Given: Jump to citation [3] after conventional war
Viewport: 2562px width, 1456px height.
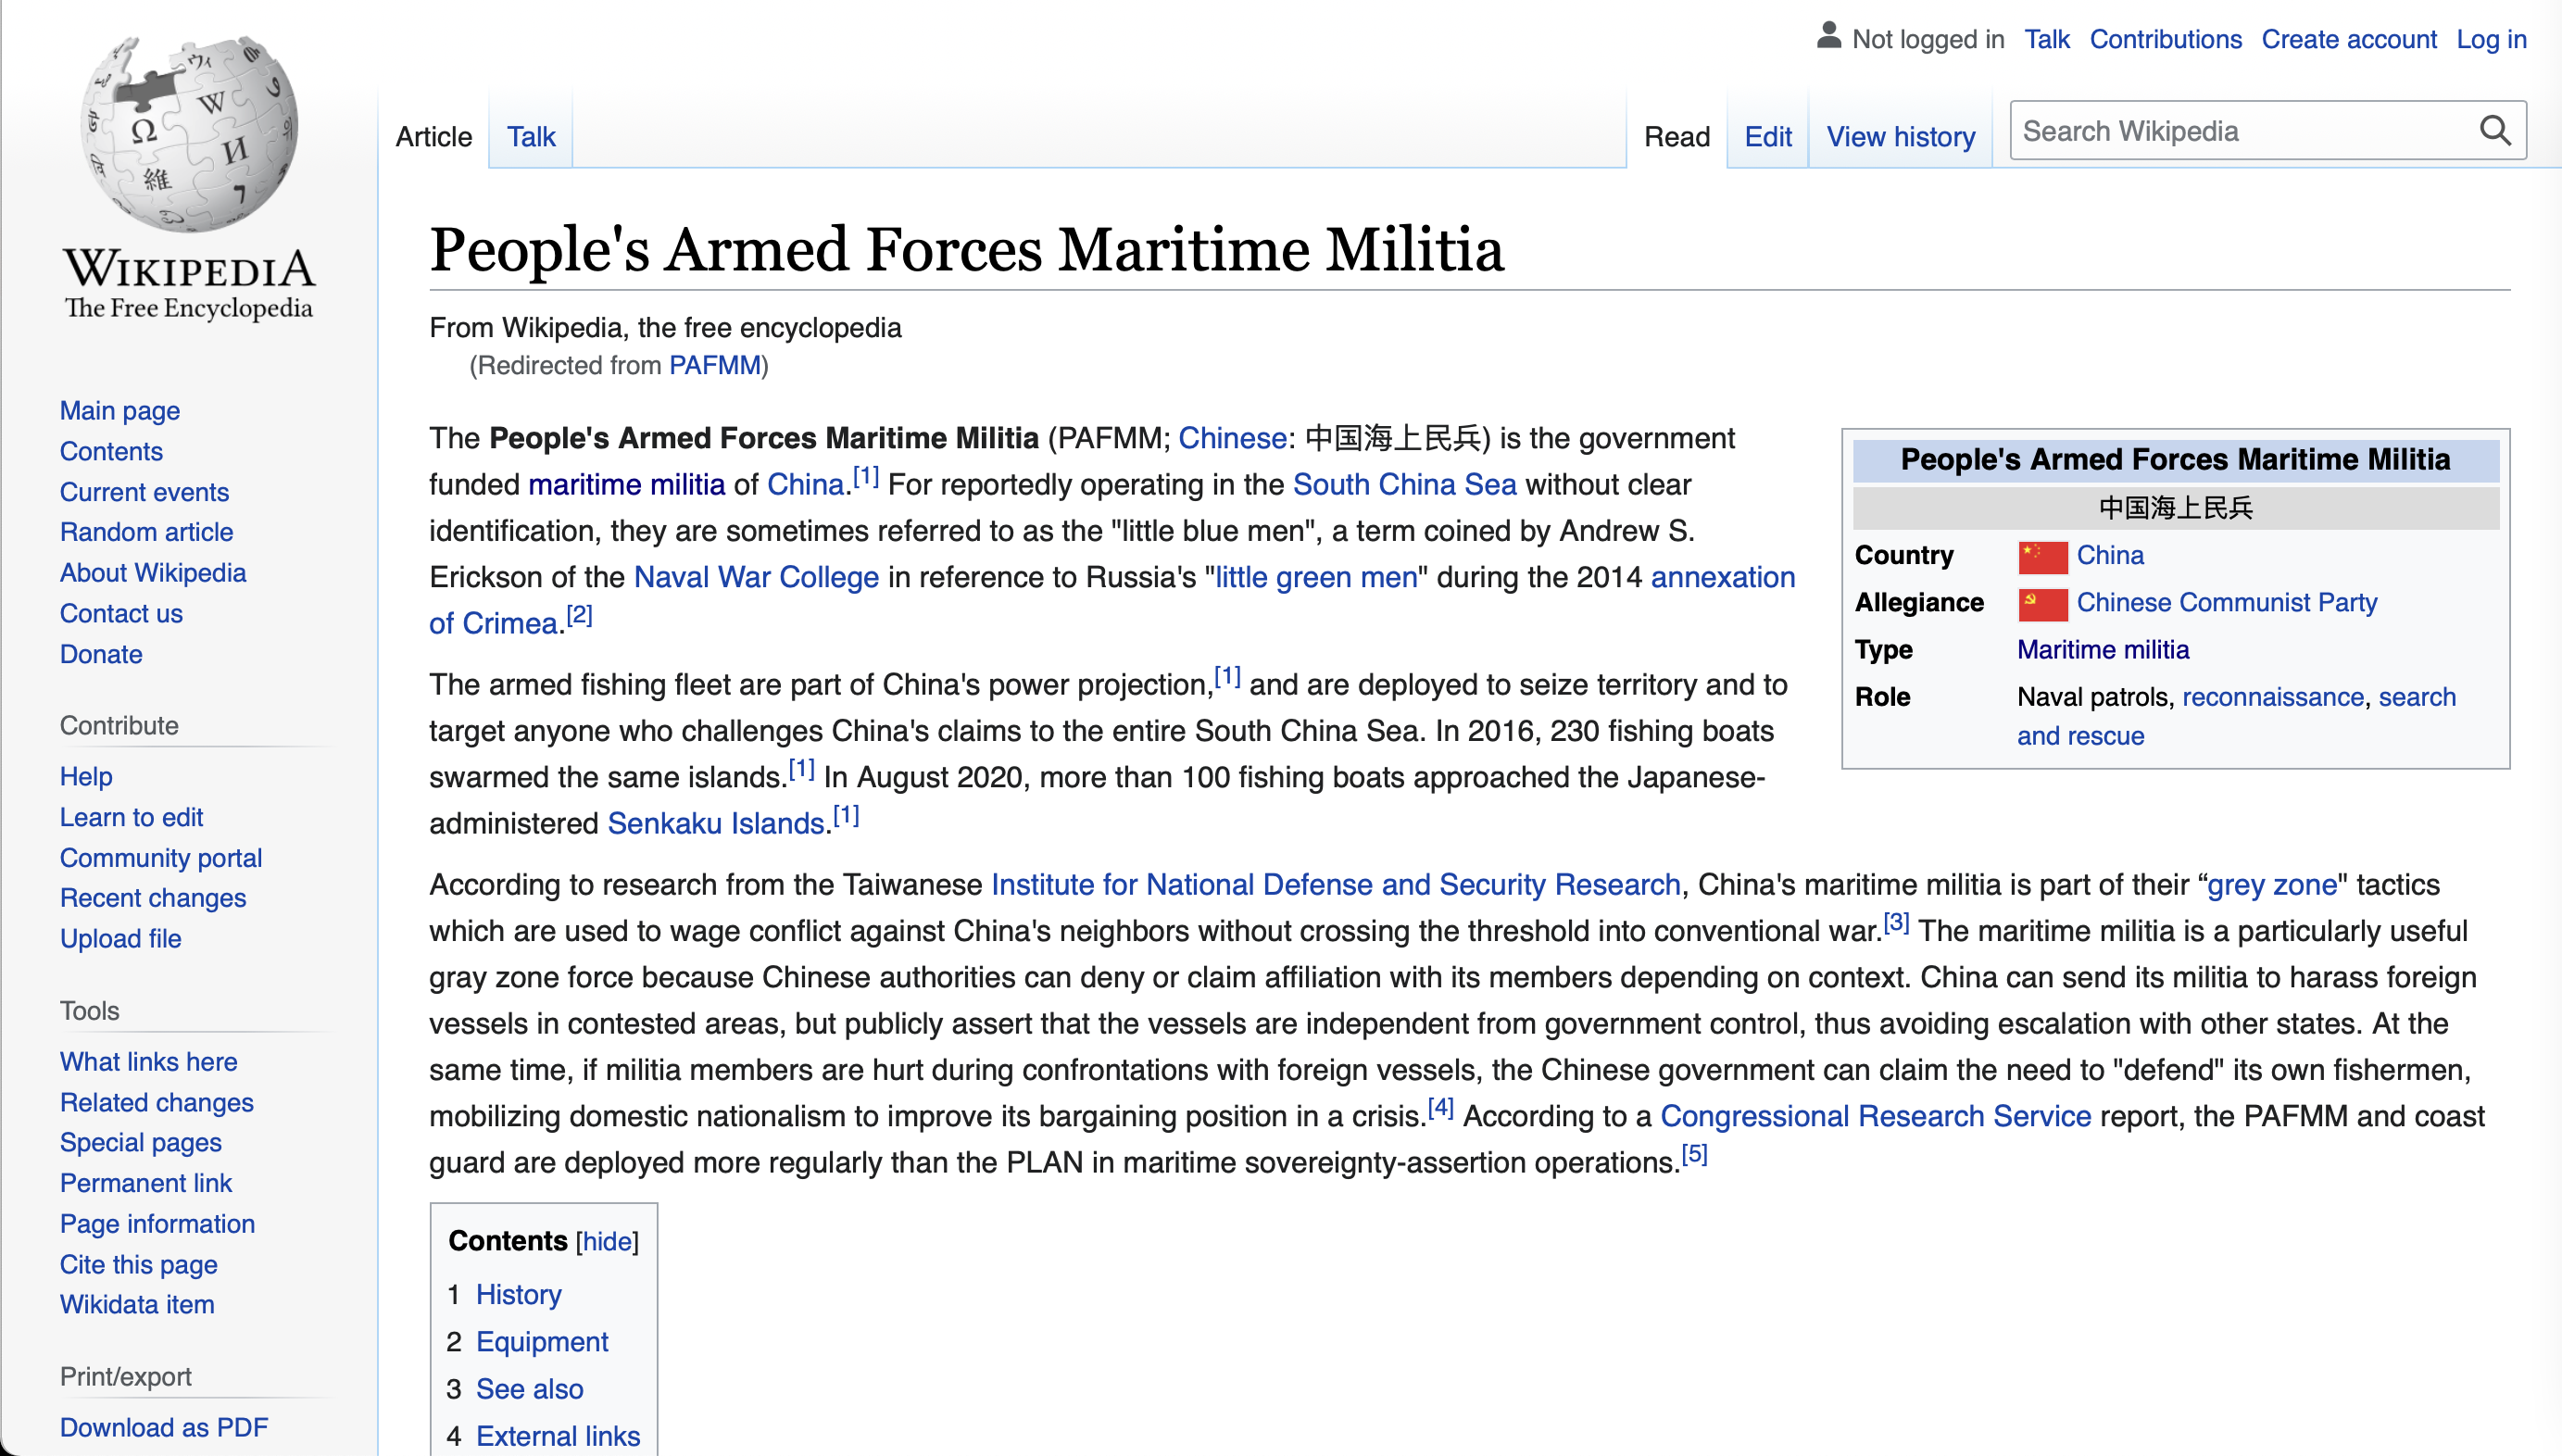Looking at the screenshot, I should 1896,923.
